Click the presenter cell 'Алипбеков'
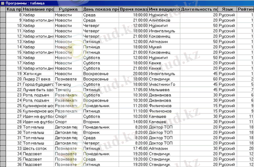The width and height of the screenshot is (254, 167). point(164,20)
